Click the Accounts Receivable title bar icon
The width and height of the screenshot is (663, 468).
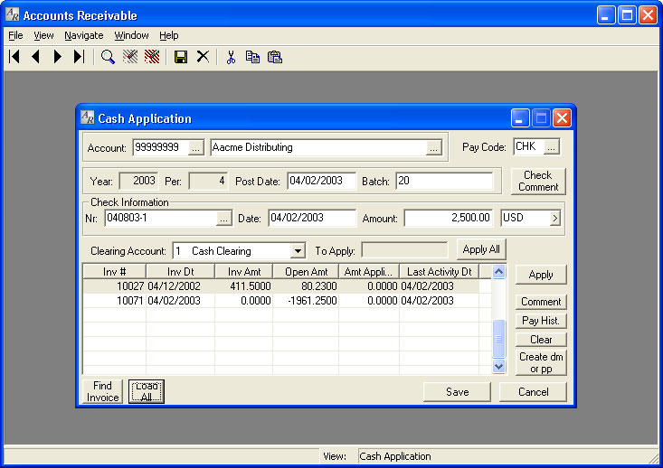pos(13,14)
